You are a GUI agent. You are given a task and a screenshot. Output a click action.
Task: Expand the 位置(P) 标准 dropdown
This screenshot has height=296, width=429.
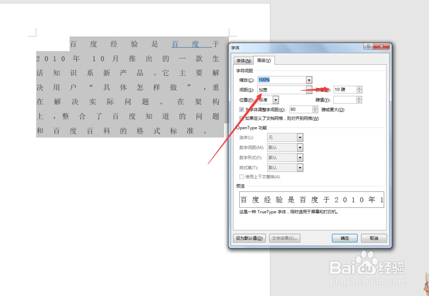coord(275,100)
